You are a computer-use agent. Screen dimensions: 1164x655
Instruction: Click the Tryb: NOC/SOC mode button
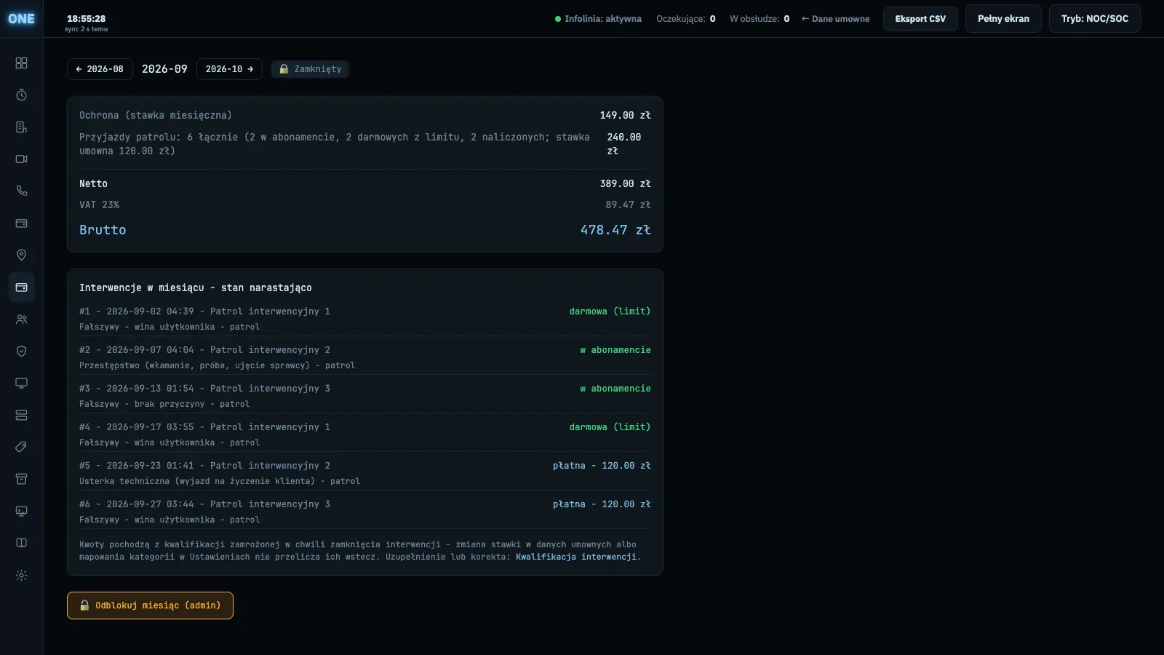[1094, 19]
